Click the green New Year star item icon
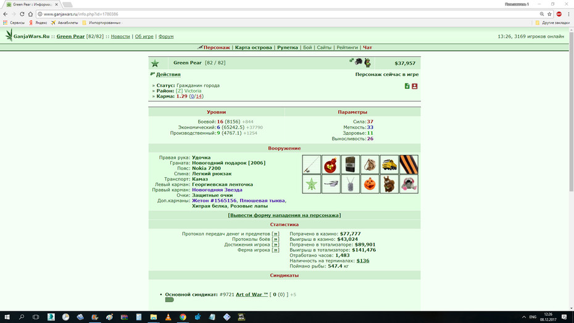The width and height of the screenshot is (574, 323). (x=312, y=184)
